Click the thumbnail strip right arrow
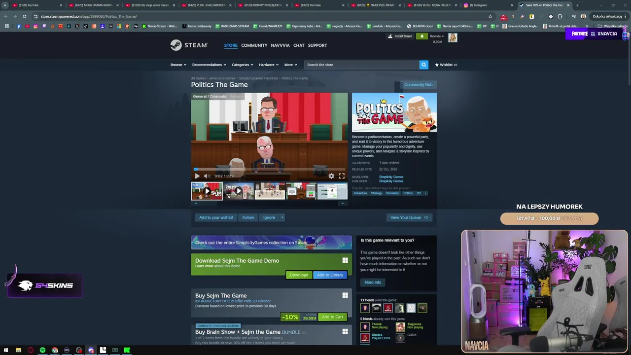The image size is (631, 355). coord(343,203)
